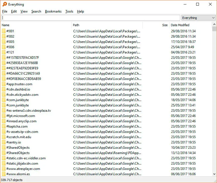Click folder icon of #kaptcha.com
217x183 pixels.
(x=4, y=126)
